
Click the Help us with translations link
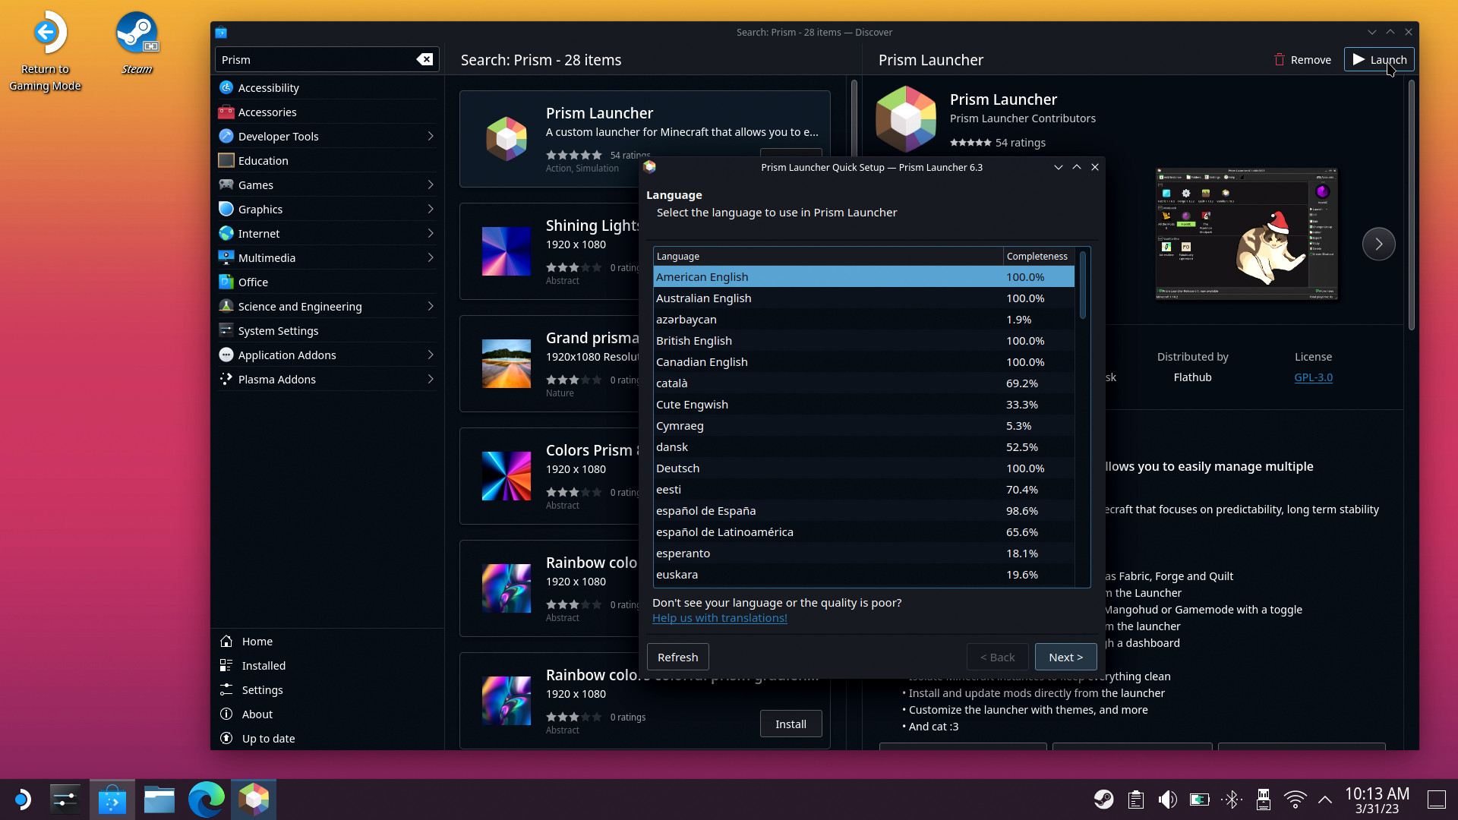click(719, 618)
